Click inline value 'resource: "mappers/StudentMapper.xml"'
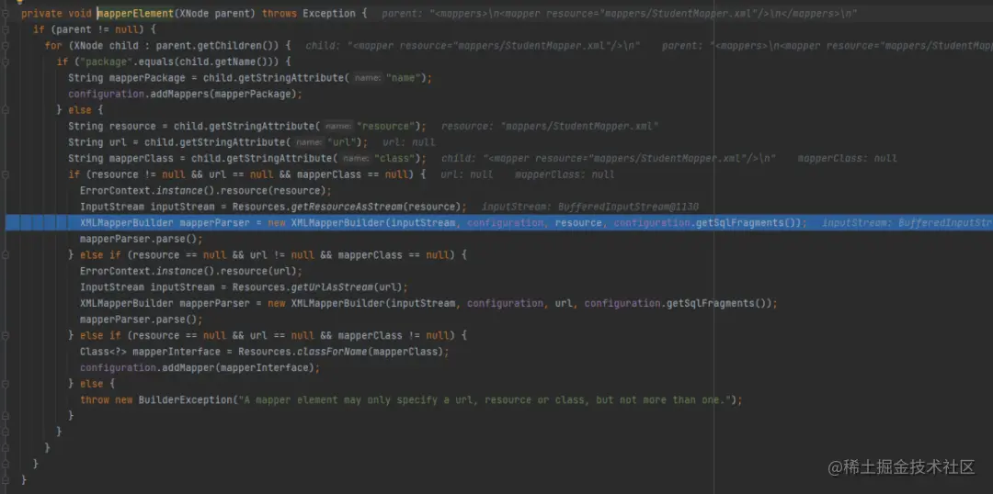The width and height of the screenshot is (993, 494). (x=550, y=126)
